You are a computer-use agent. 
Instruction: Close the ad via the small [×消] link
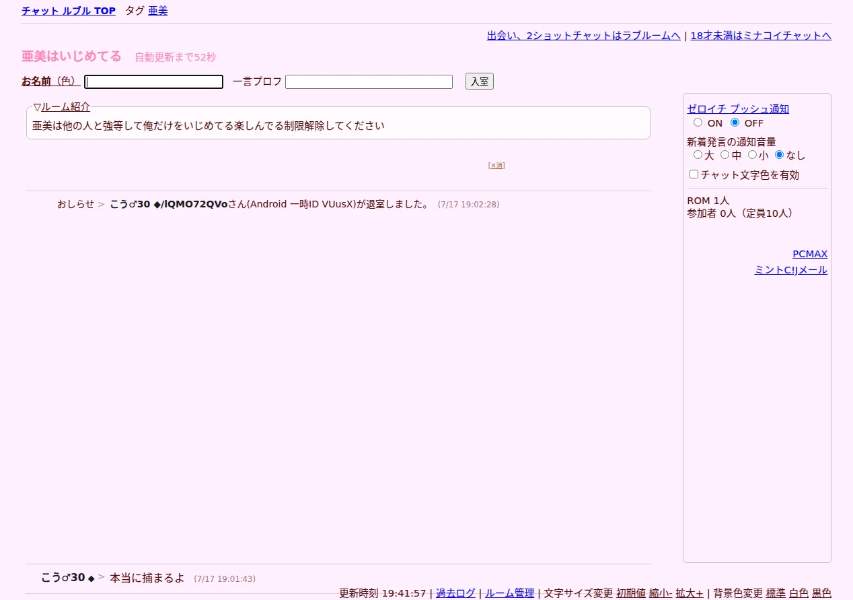tap(496, 165)
